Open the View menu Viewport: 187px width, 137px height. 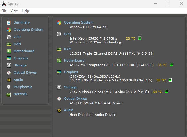pos(14,11)
